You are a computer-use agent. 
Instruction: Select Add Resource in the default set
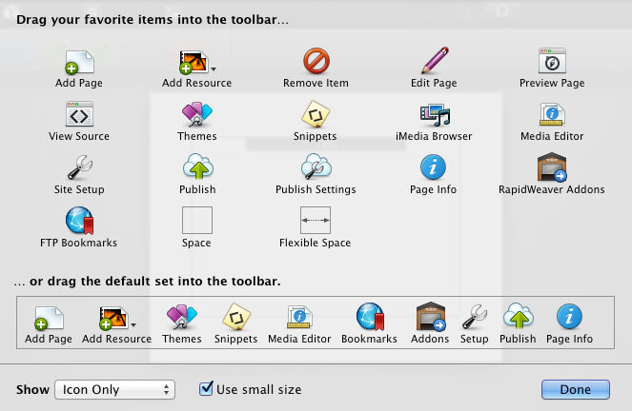click(117, 325)
